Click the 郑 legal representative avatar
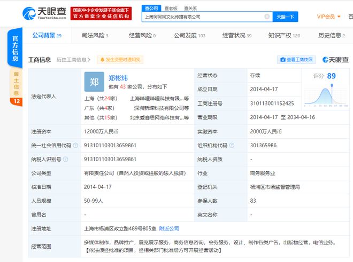The image size is (353, 262). (x=94, y=82)
